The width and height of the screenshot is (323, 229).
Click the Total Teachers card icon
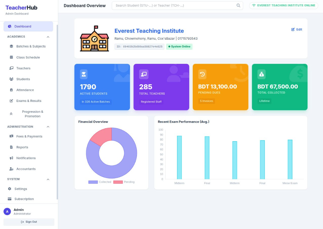coord(144,74)
